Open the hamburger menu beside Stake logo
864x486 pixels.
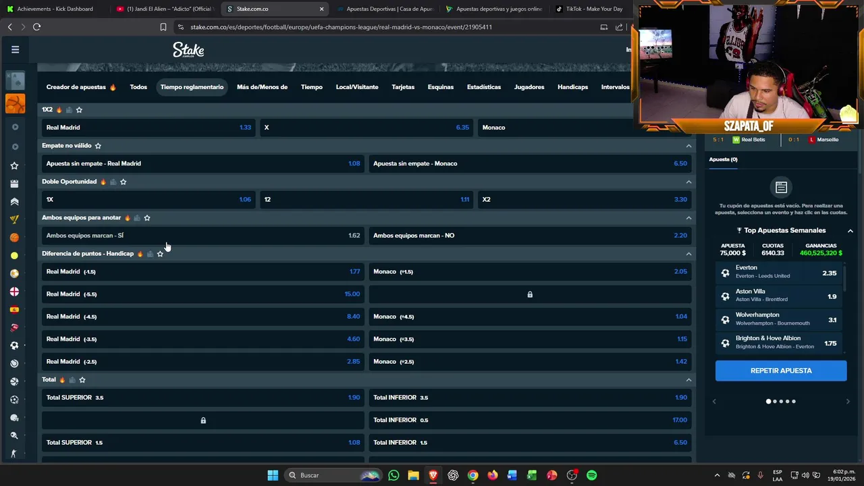click(x=15, y=49)
